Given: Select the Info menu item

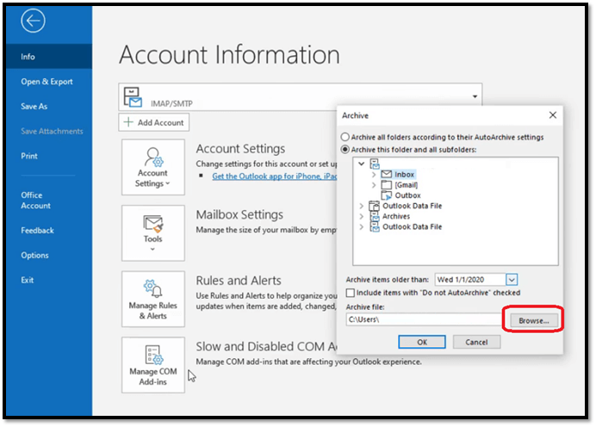Looking at the screenshot, I should point(49,57).
